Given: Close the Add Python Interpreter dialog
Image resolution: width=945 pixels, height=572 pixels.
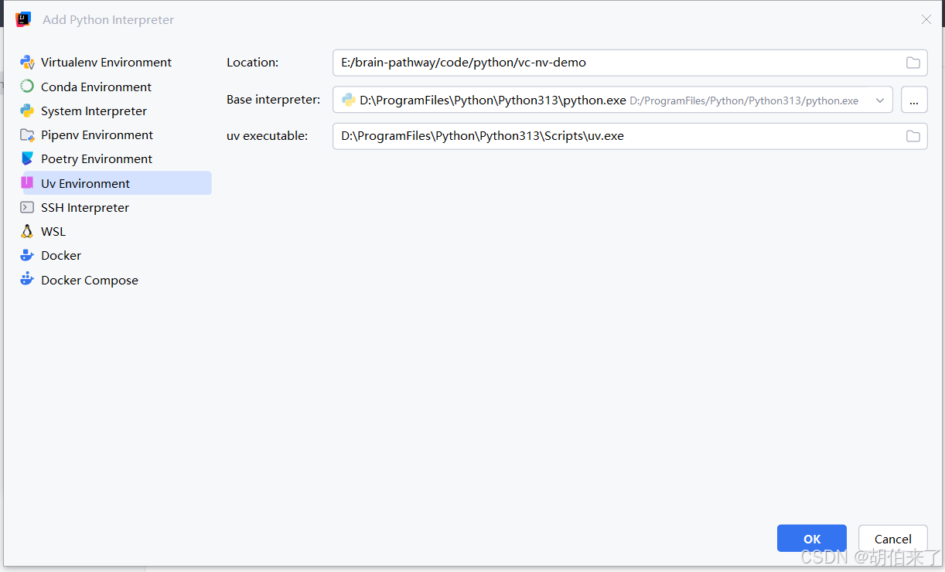Looking at the screenshot, I should [x=926, y=19].
